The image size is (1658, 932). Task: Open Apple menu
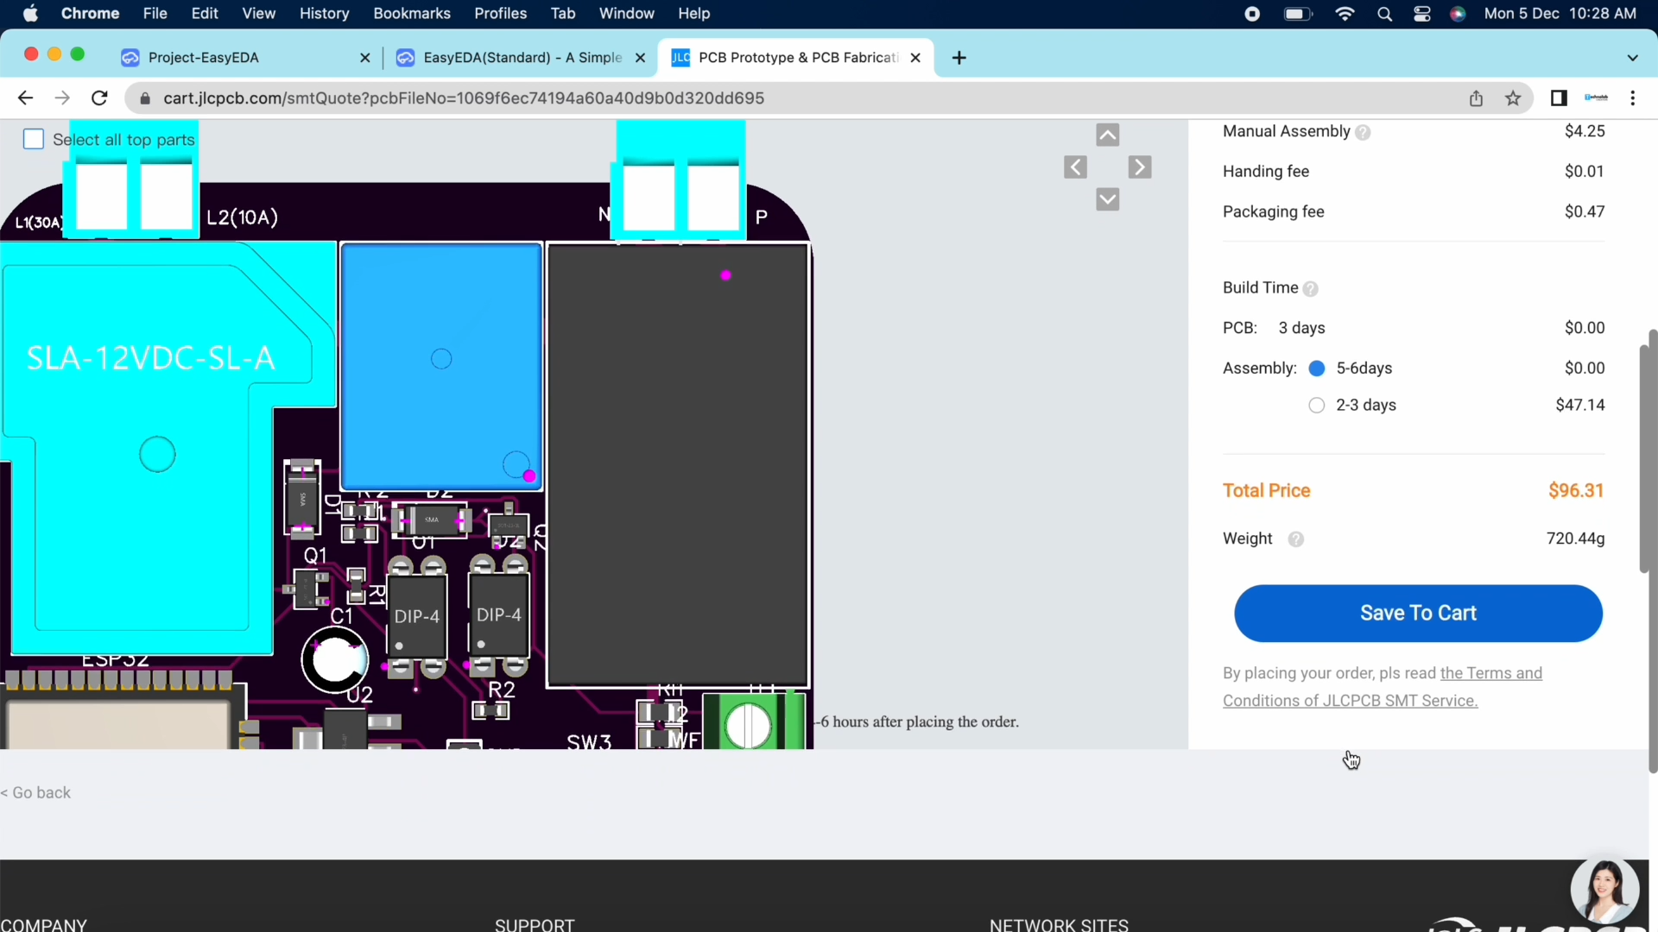pyautogui.click(x=30, y=14)
